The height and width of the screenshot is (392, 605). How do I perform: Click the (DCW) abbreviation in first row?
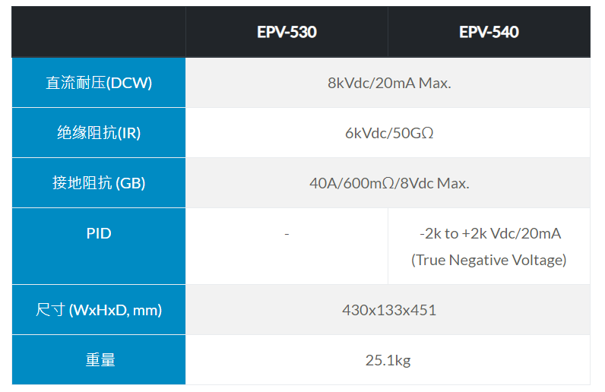[x=128, y=83]
